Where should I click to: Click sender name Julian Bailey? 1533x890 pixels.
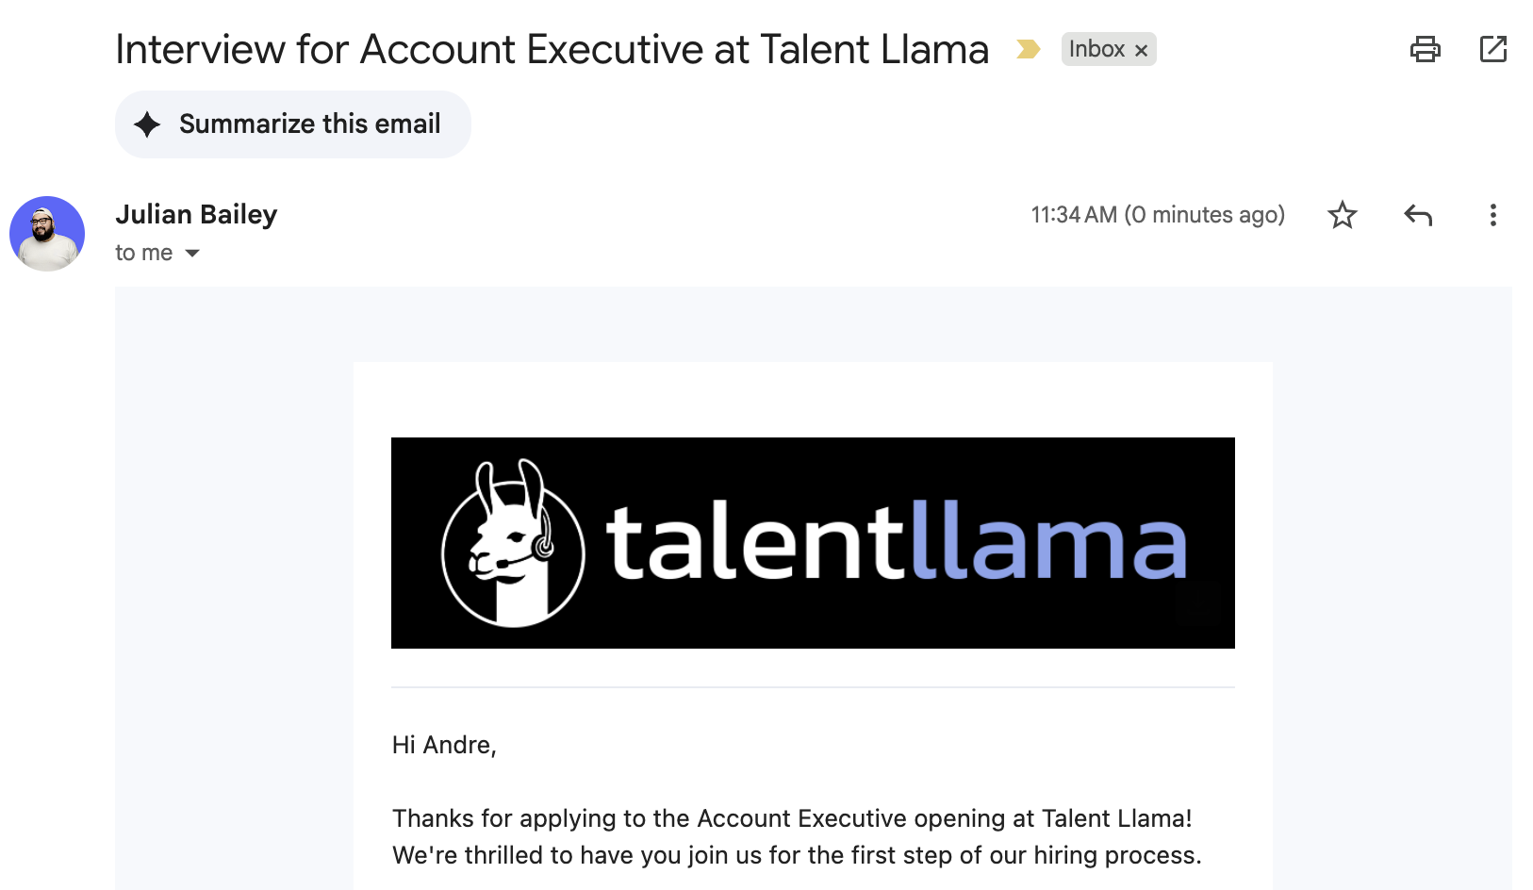point(196,214)
